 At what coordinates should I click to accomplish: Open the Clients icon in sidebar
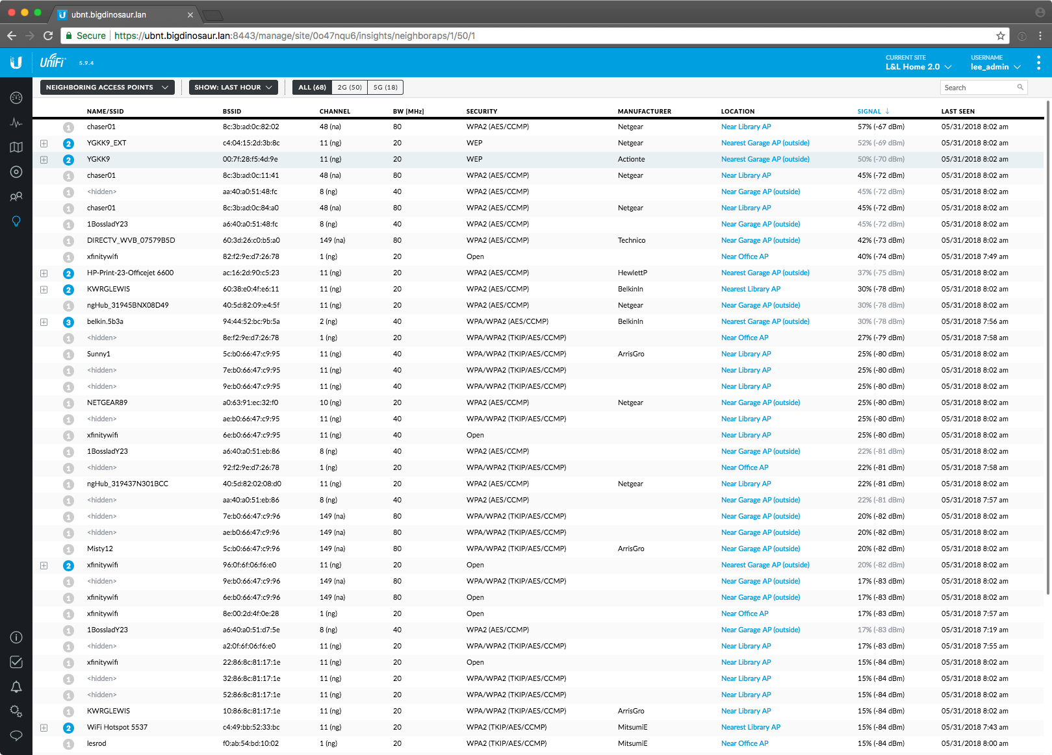pos(16,197)
